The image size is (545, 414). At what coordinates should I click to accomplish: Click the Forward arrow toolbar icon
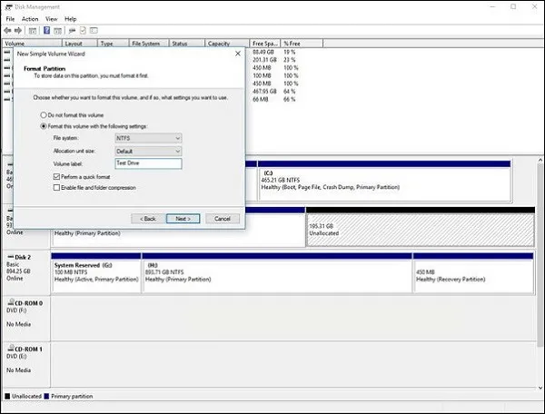(18, 31)
